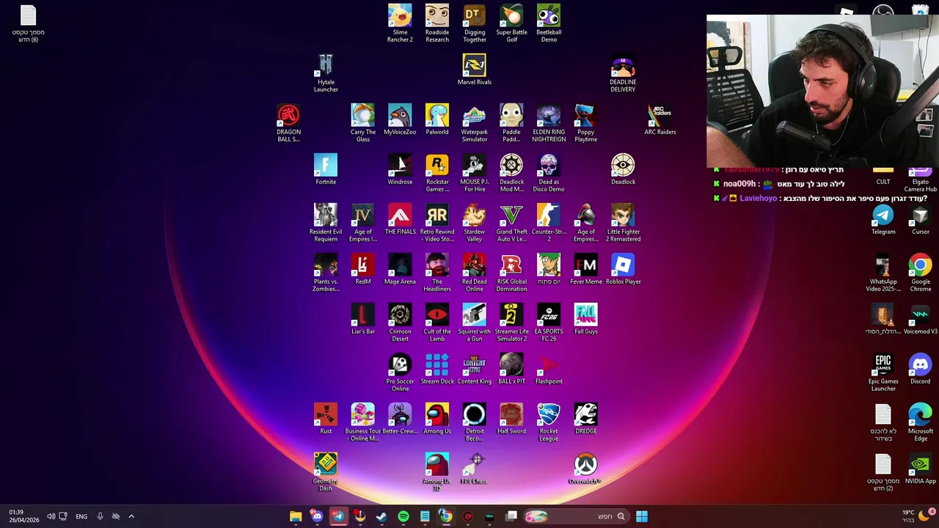Open the Epic Games Launcher shortcut
The width and height of the screenshot is (939, 528).
pyautogui.click(x=883, y=373)
